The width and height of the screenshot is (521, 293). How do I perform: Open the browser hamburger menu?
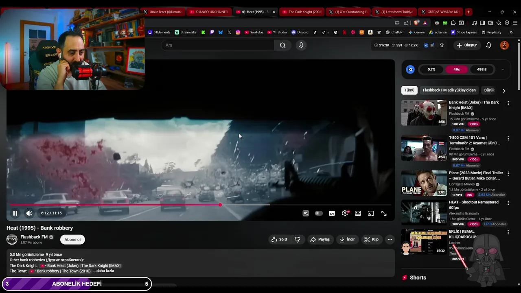coord(515,23)
